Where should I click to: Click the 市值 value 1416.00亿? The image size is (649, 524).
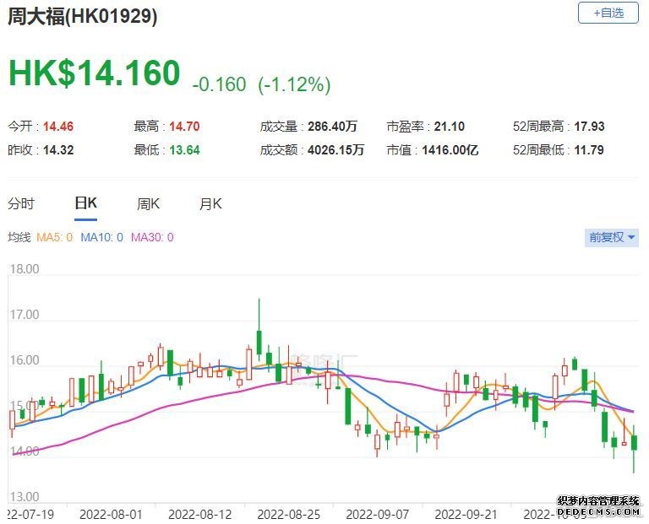pyautogui.click(x=450, y=150)
